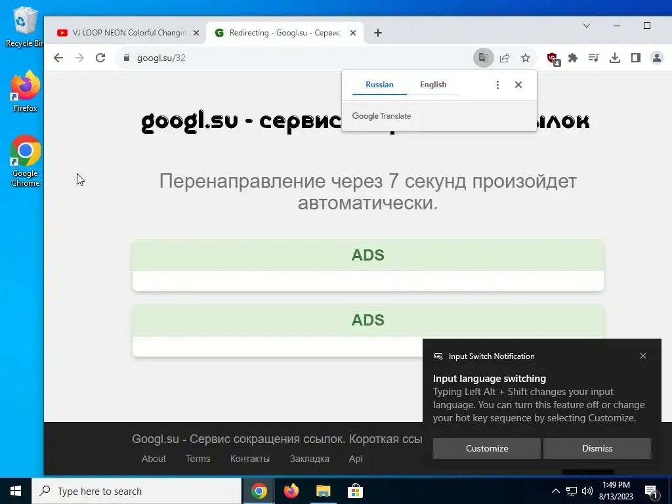Bookmark this page with the star icon
672x504 pixels.
click(526, 58)
